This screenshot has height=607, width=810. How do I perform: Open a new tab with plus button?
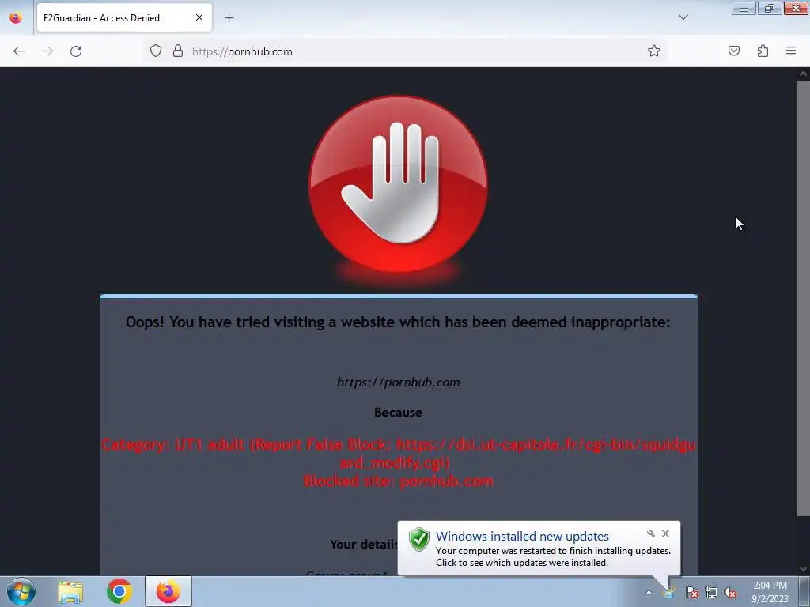point(229,18)
